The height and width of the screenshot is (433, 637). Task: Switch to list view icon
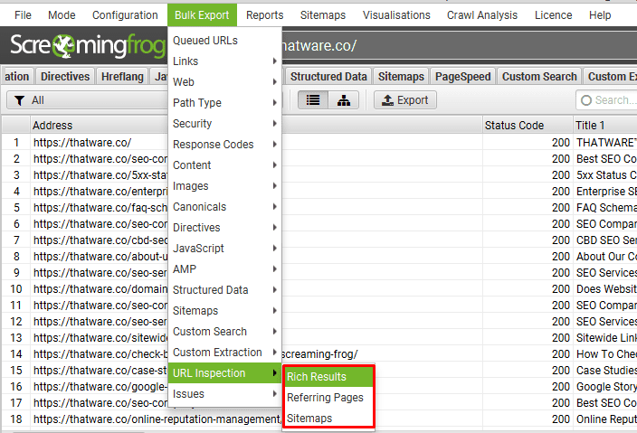point(313,100)
